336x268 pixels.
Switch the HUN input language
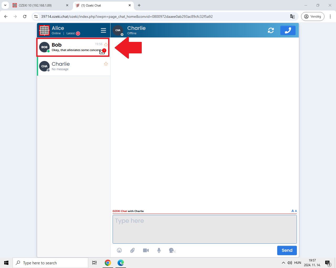(298, 263)
